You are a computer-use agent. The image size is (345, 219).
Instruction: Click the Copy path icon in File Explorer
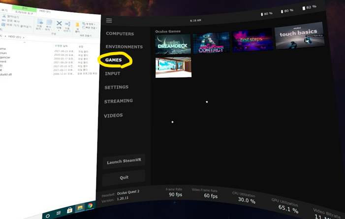3,20
